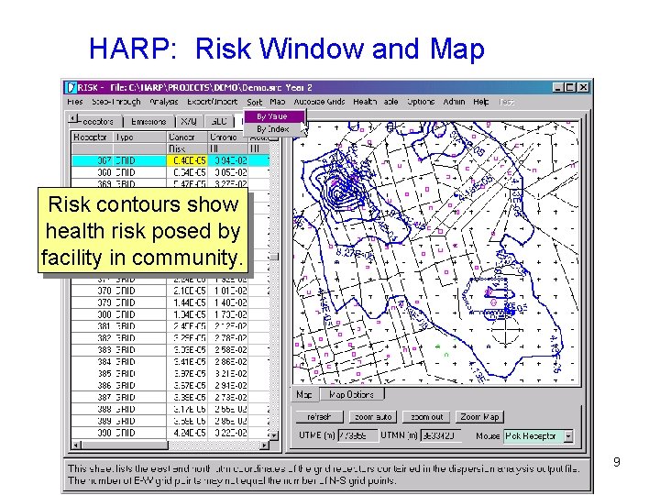Select the Map Options tab
The height and width of the screenshot is (495, 660).
(x=351, y=394)
